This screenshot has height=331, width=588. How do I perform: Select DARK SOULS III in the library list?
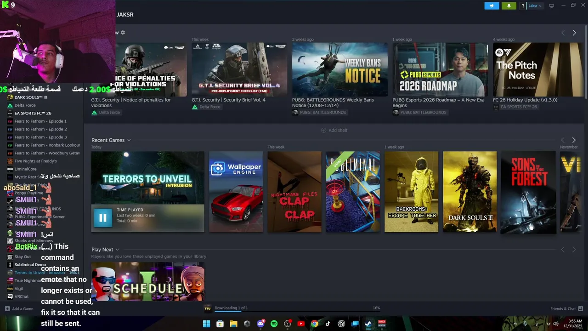pos(31,97)
